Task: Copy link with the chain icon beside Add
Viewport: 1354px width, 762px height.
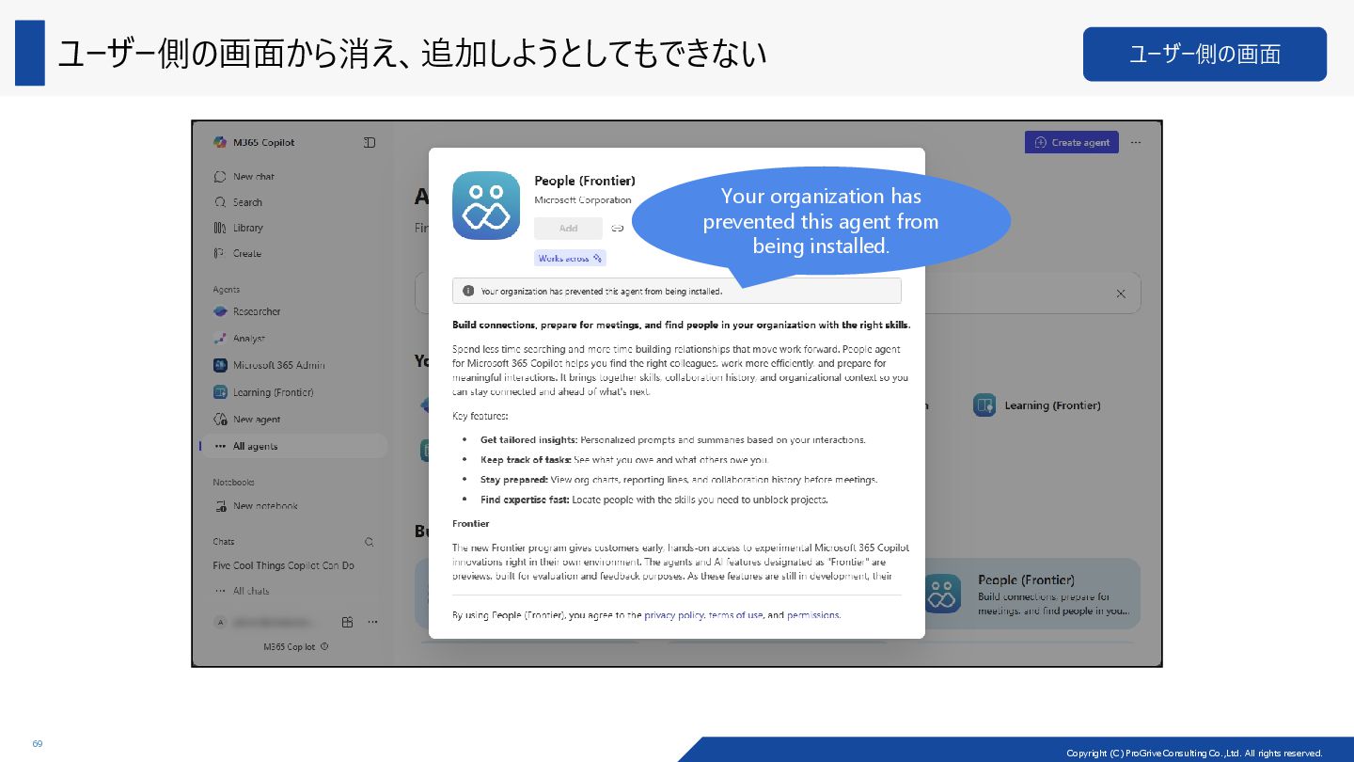Action: [x=618, y=229]
